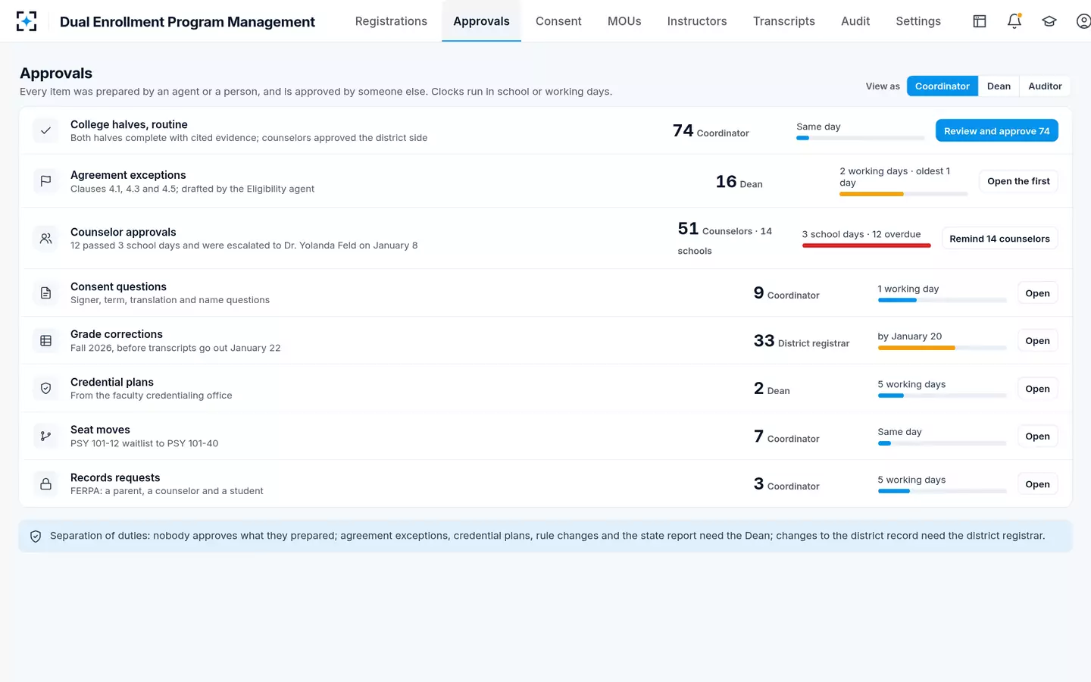Image resolution: width=1091 pixels, height=682 pixels.
Task: Click branch icon beside Seat moves
Action: (x=45, y=436)
